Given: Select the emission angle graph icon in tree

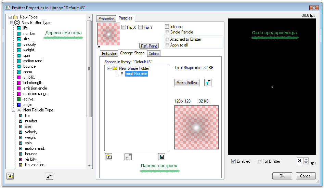Looking at the screenshot, I should pyautogui.click(x=20, y=88).
